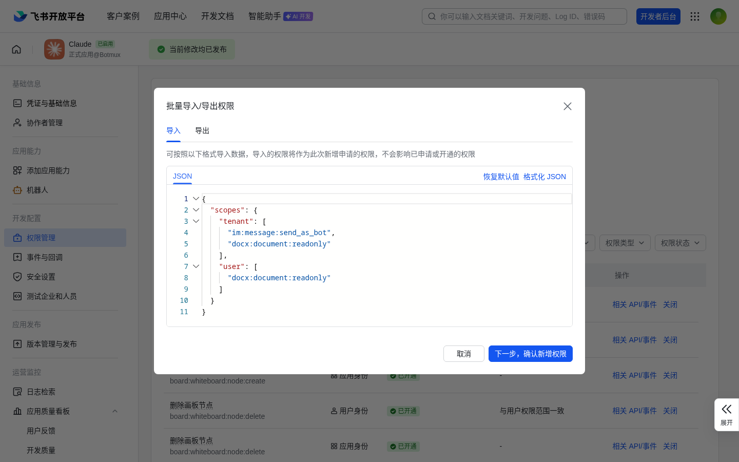739x462 pixels.
Task: Click the search magnifier icon
Action: 432,16
